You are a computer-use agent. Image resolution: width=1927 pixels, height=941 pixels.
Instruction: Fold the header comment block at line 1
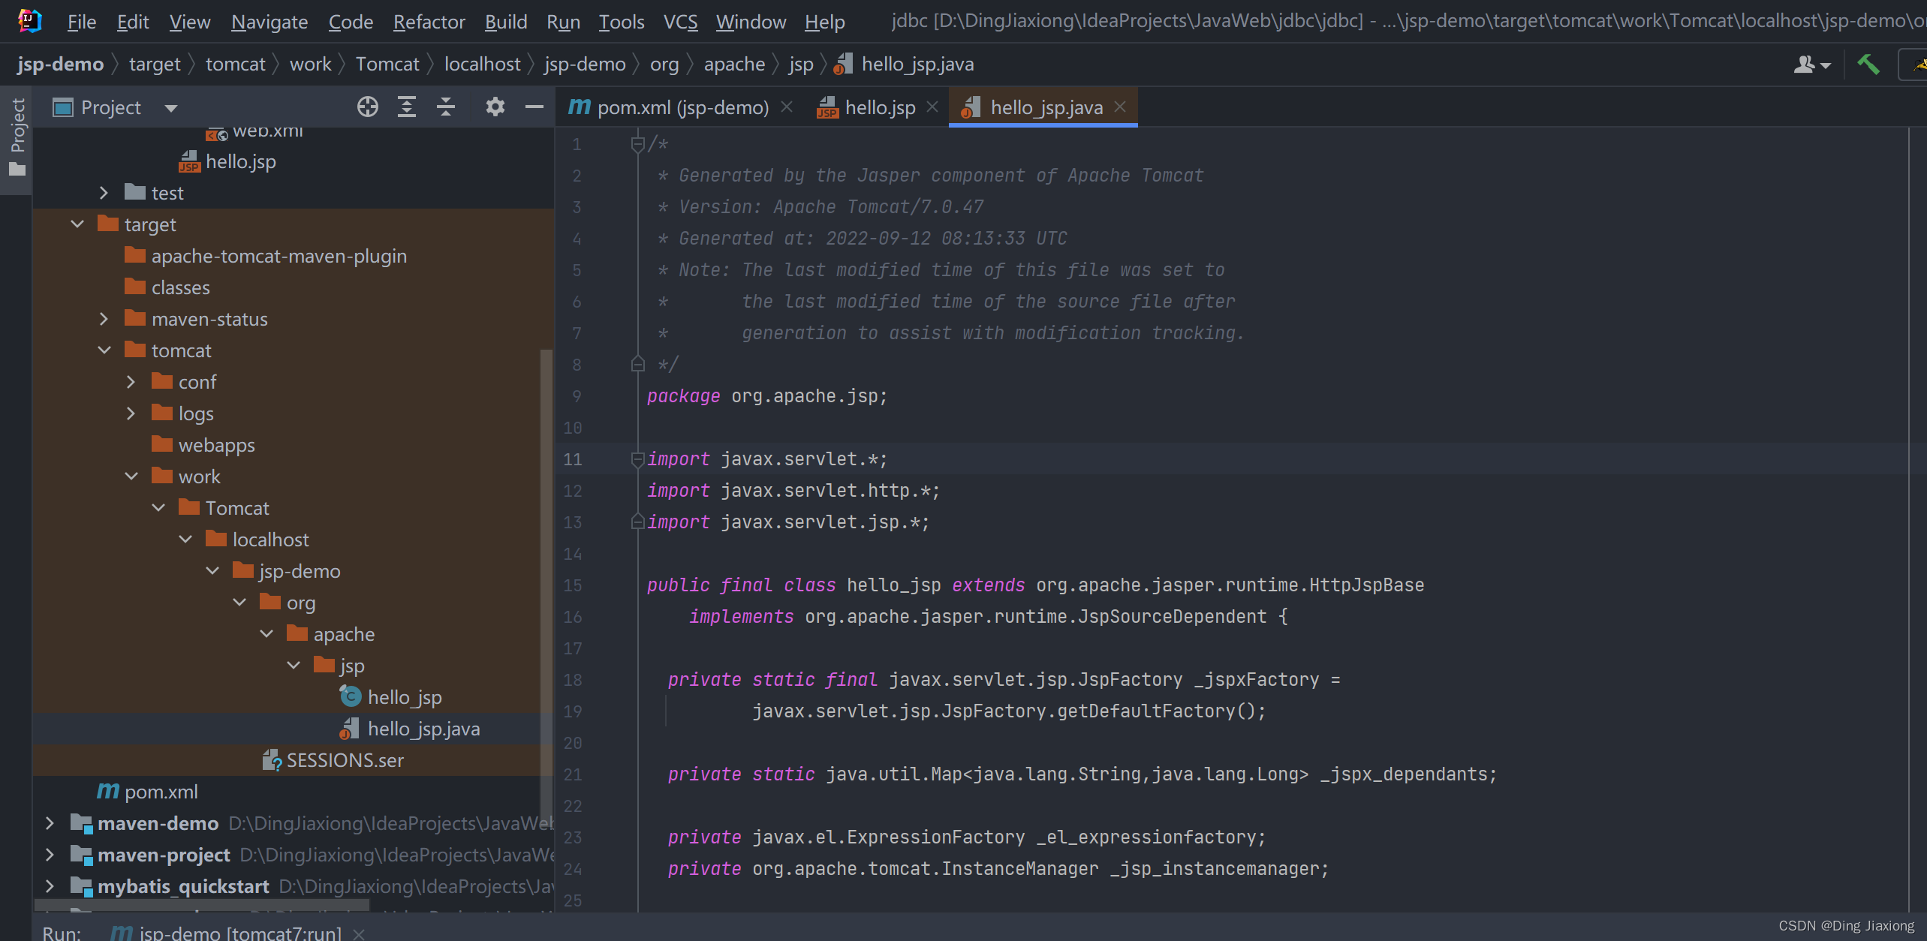637,143
